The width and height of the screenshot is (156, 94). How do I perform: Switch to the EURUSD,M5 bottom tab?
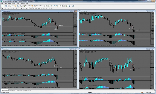tap(20, 90)
